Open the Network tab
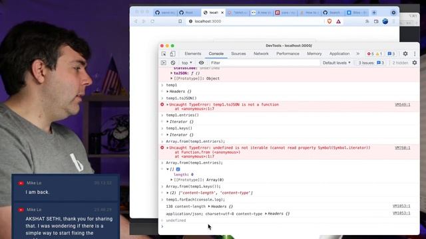Viewport: 426px width, 239px height. point(261,54)
